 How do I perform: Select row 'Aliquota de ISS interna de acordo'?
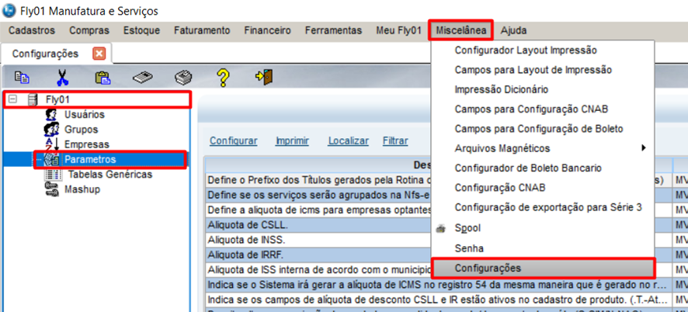pyautogui.click(x=318, y=269)
